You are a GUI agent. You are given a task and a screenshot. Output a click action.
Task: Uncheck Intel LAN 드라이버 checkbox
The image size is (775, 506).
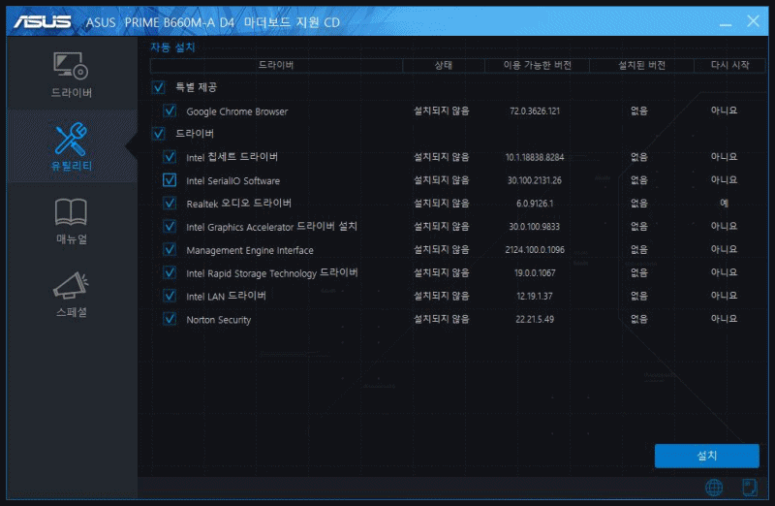(170, 296)
